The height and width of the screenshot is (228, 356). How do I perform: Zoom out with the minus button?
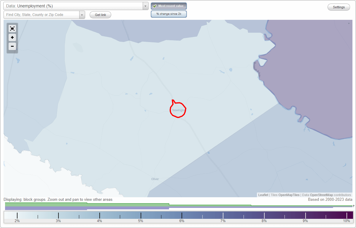[12, 46]
